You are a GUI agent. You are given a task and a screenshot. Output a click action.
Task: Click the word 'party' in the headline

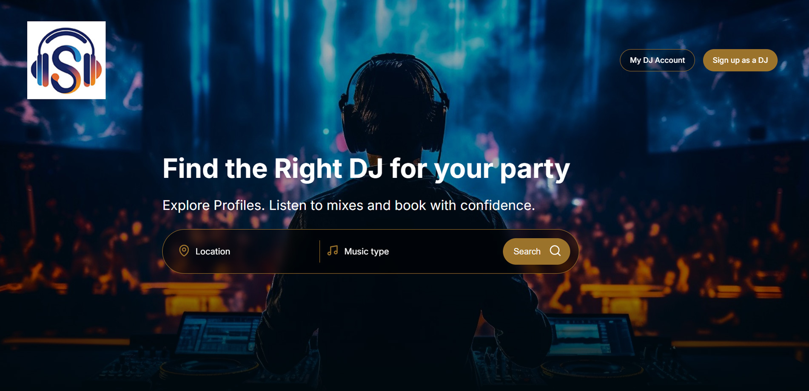point(535,169)
